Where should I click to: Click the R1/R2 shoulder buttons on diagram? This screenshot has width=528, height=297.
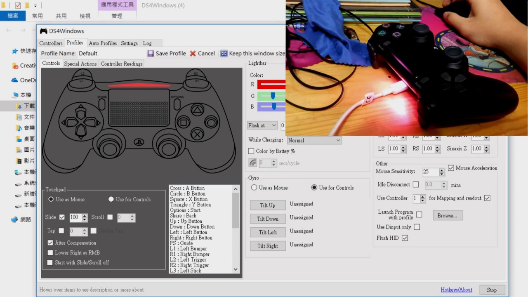[196, 78]
